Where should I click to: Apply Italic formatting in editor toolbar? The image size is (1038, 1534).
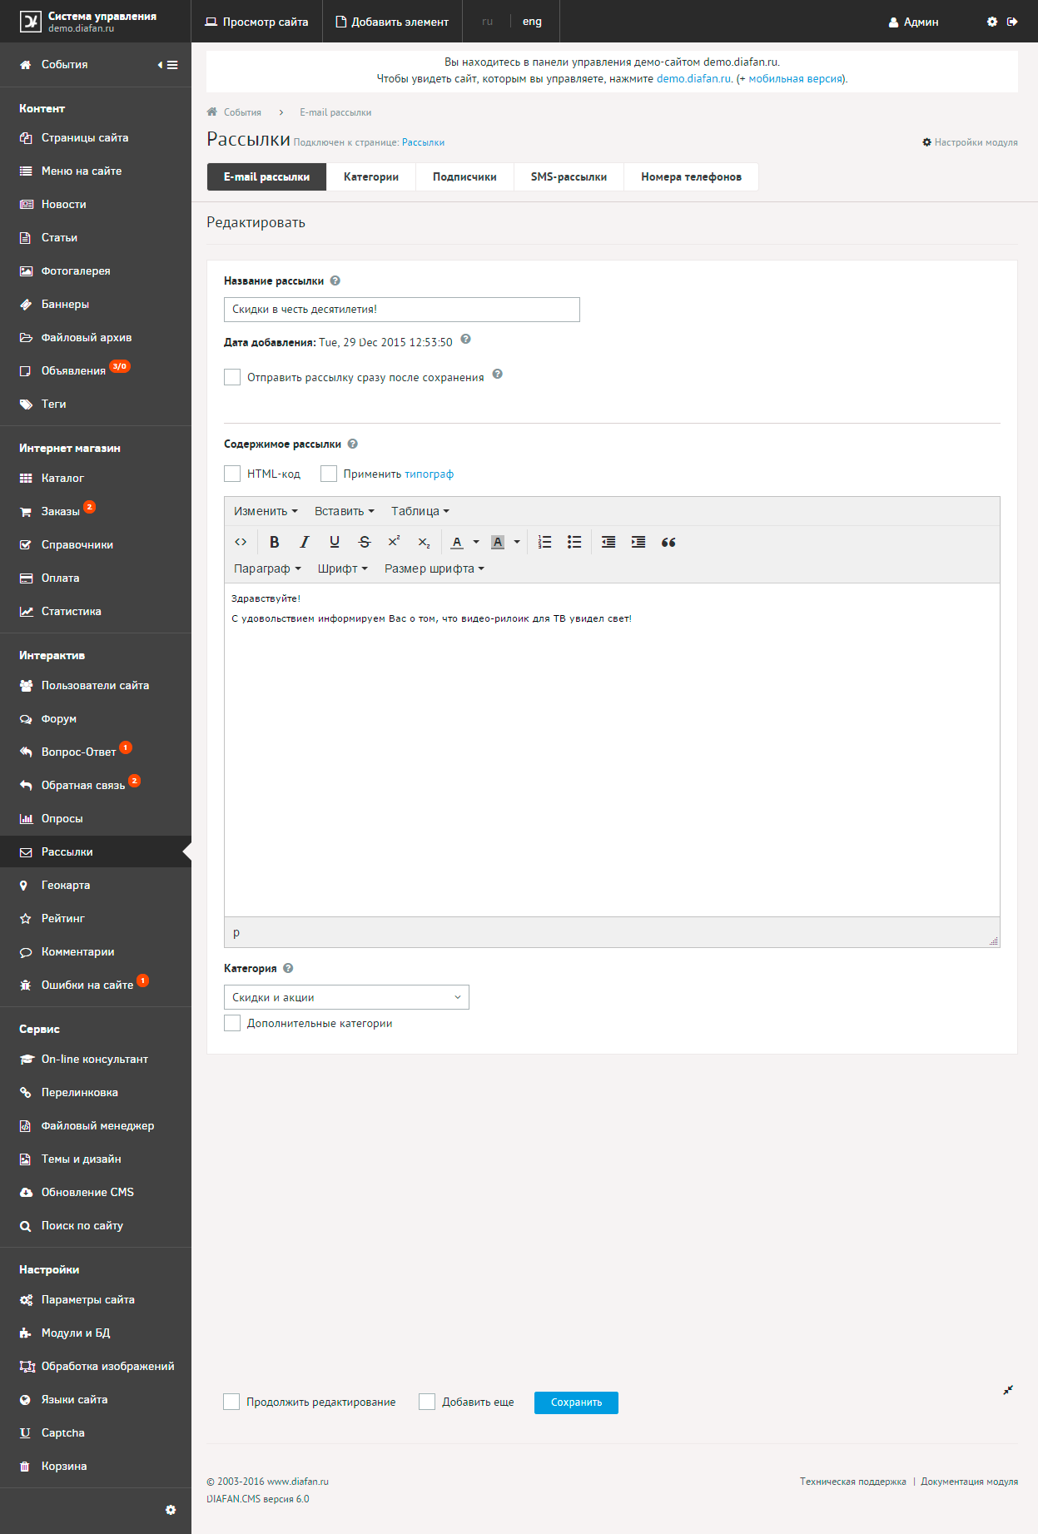(x=304, y=542)
